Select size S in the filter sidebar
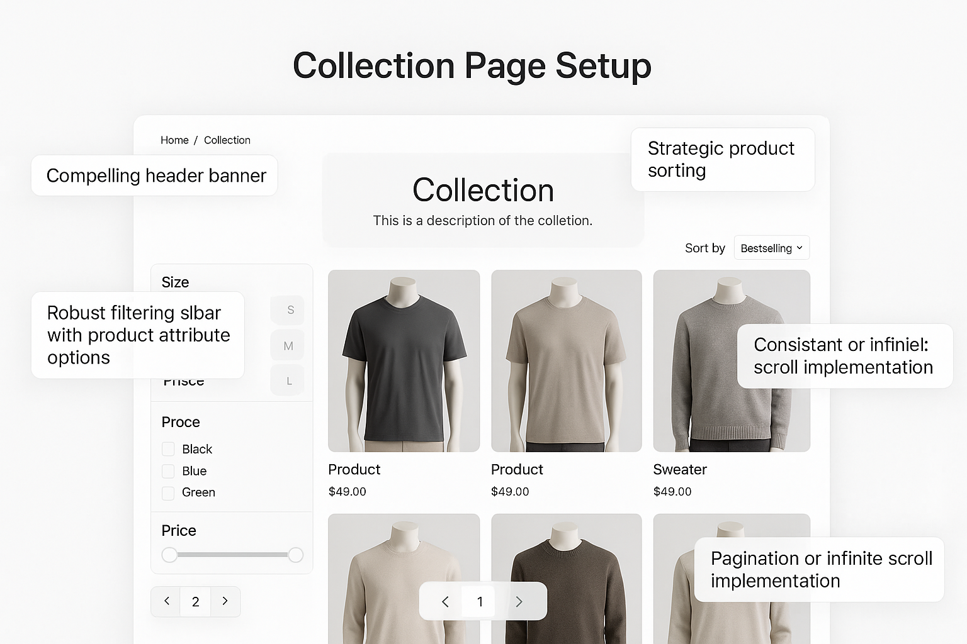967x644 pixels. tap(287, 310)
